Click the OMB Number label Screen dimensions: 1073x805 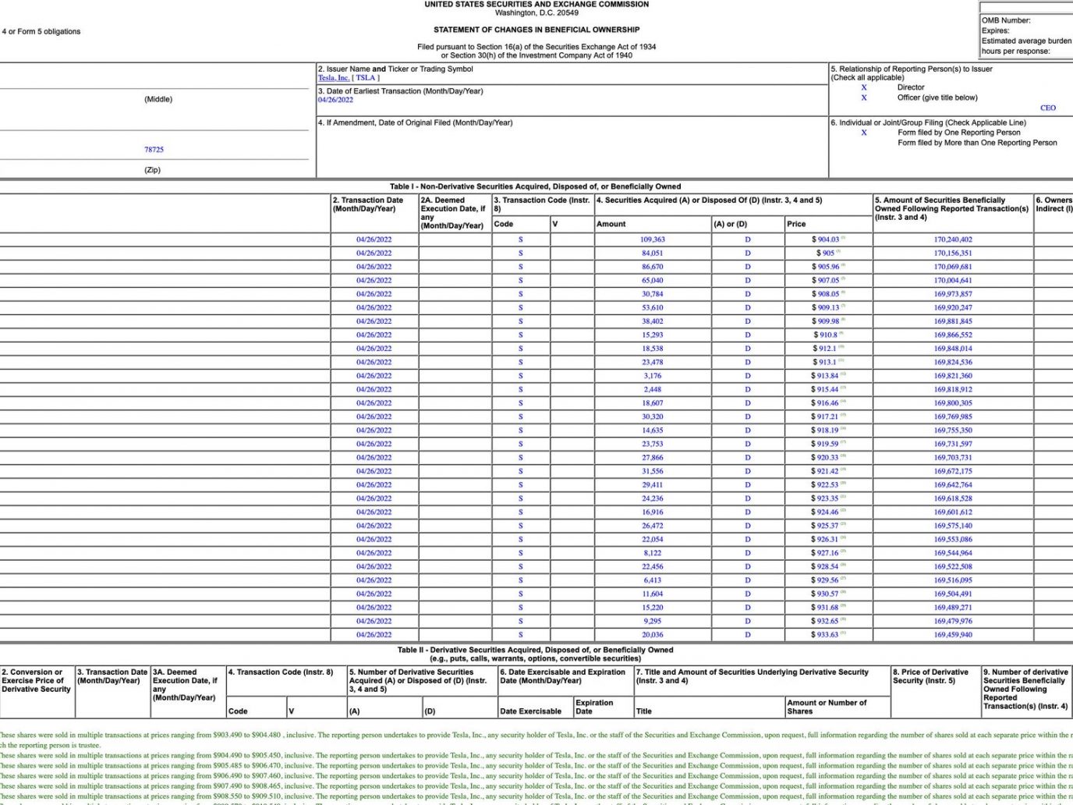(1006, 21)
